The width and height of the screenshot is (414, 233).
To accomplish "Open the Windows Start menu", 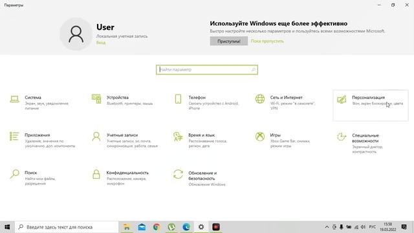I will pos(7,227).
